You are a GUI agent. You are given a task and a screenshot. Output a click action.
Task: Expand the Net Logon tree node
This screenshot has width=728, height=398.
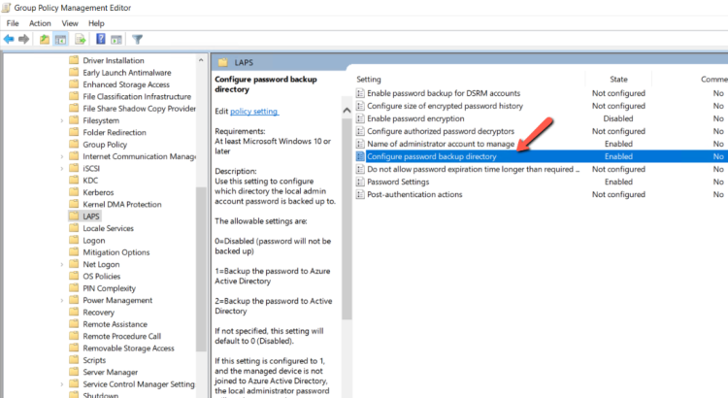click(62, 264)
